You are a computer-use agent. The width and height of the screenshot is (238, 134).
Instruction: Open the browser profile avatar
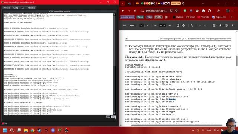[x=228, y=11]
